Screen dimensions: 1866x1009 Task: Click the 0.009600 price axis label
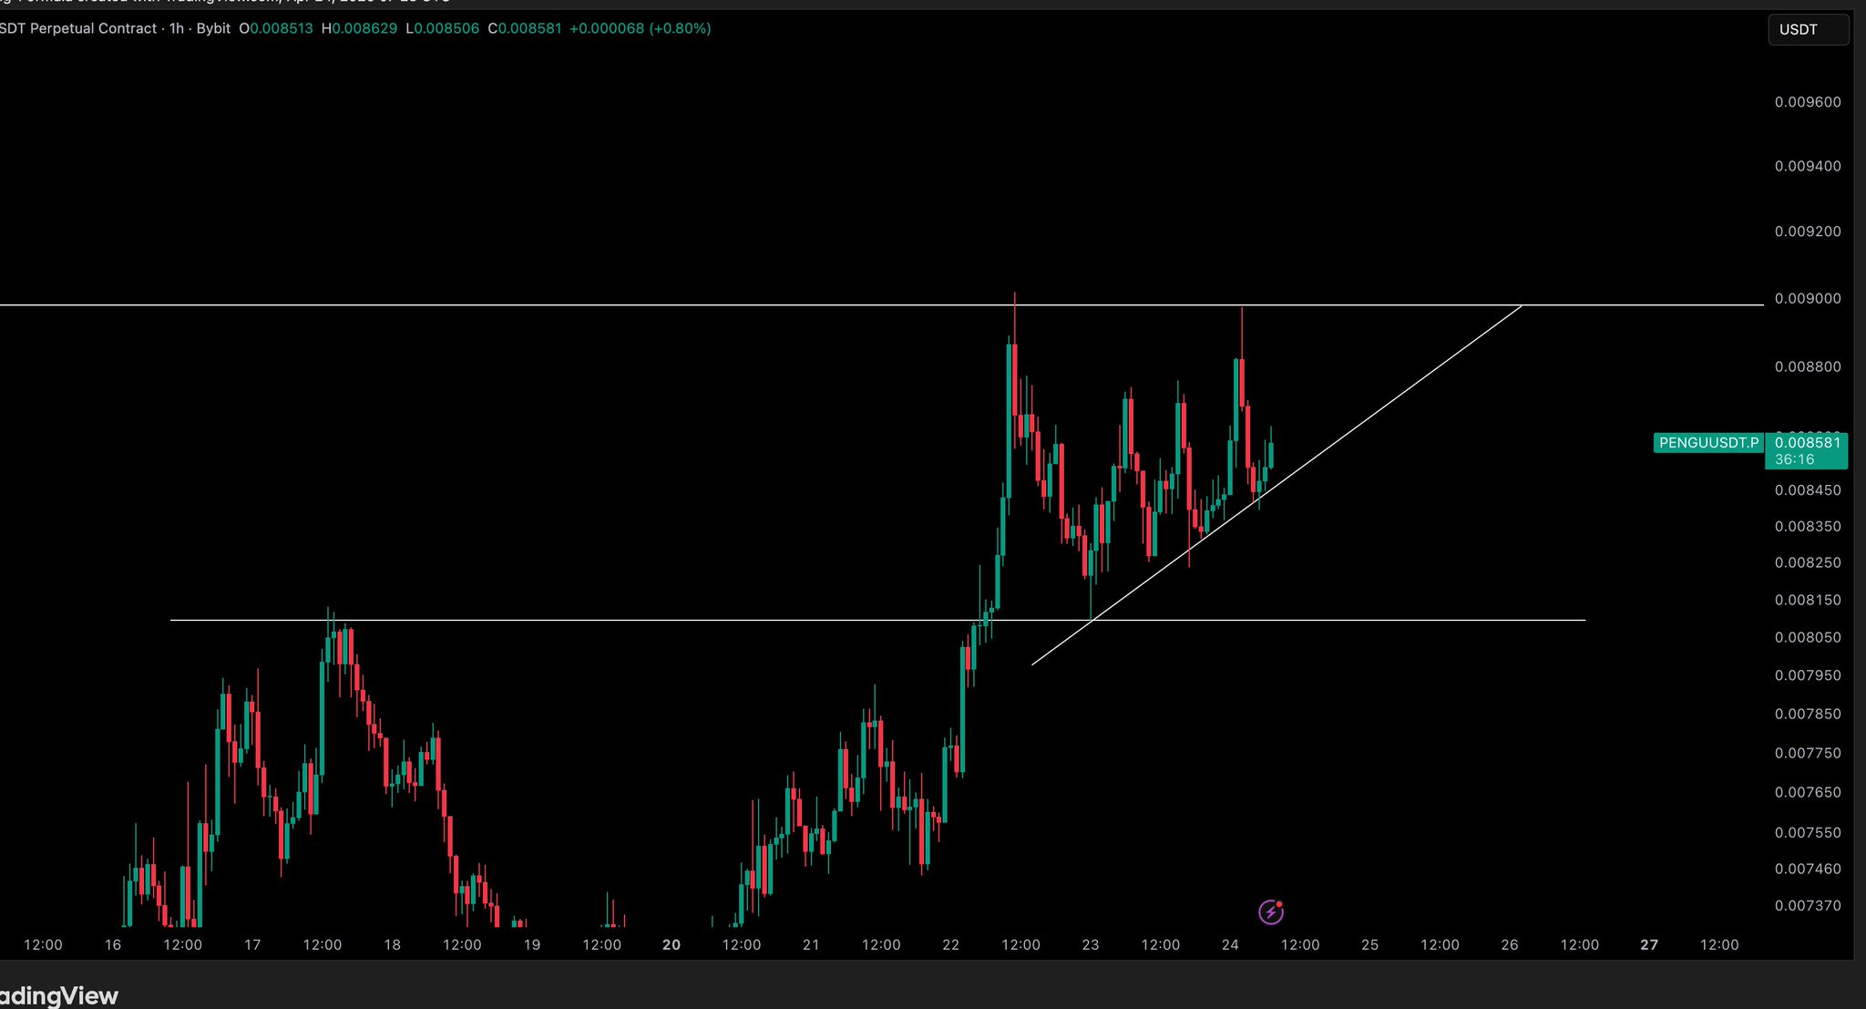(1808, 102)
